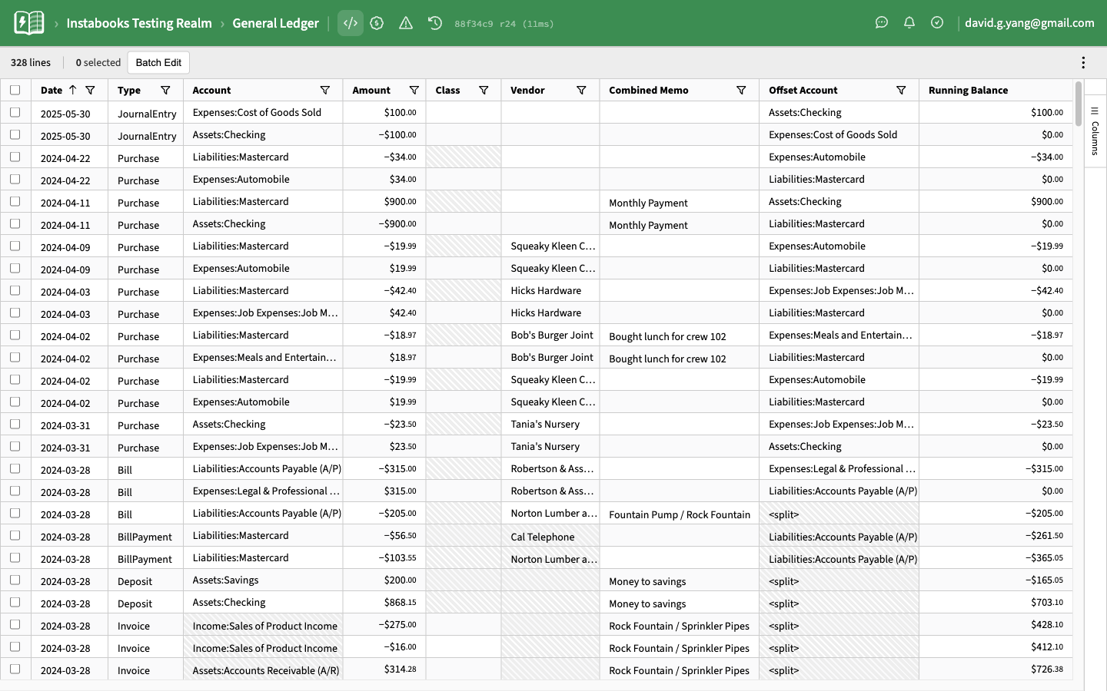
Task: Filter the Amount column
Action: pyautogui.click(x=414, y=90)
